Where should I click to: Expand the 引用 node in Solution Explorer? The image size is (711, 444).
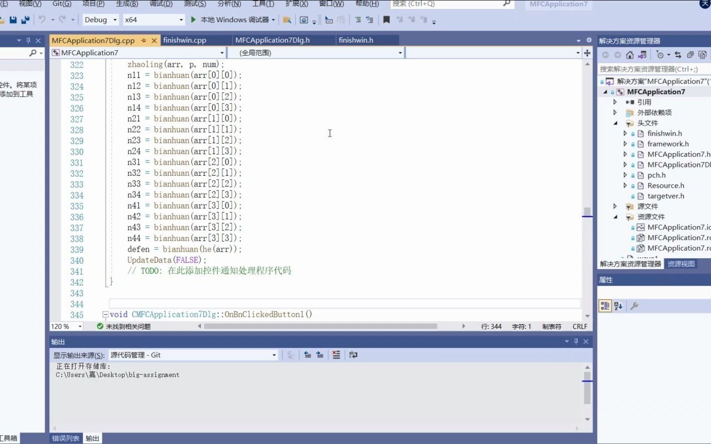click(x=615, y=102)
